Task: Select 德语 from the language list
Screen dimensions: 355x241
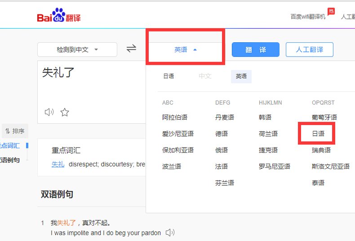Action: pyautogui.click(x=222, y=134)
